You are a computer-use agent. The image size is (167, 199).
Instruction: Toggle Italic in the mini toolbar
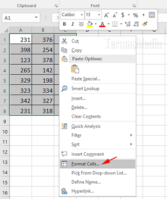[x=73, y=24]
